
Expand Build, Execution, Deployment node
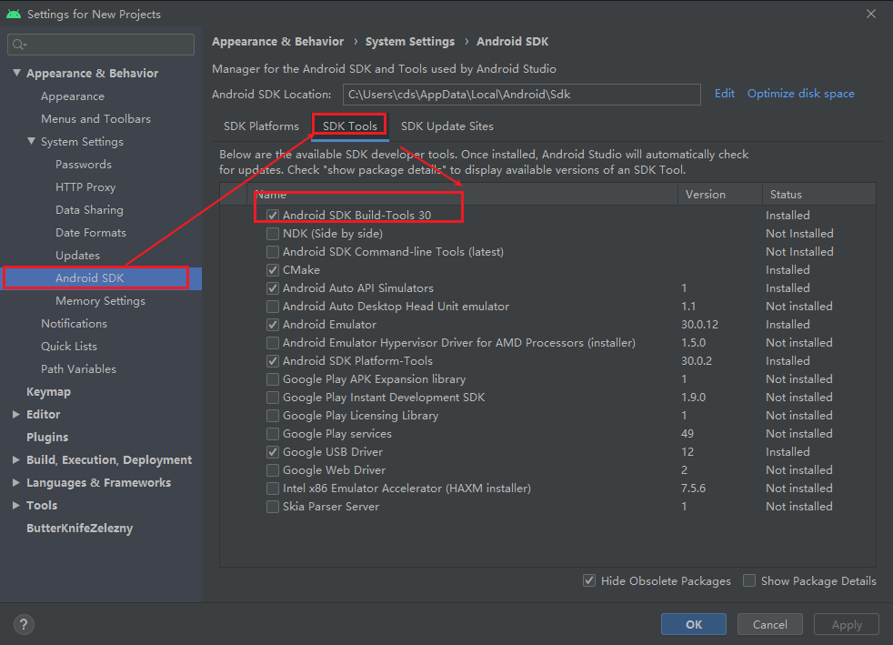(x=16, y=459)
